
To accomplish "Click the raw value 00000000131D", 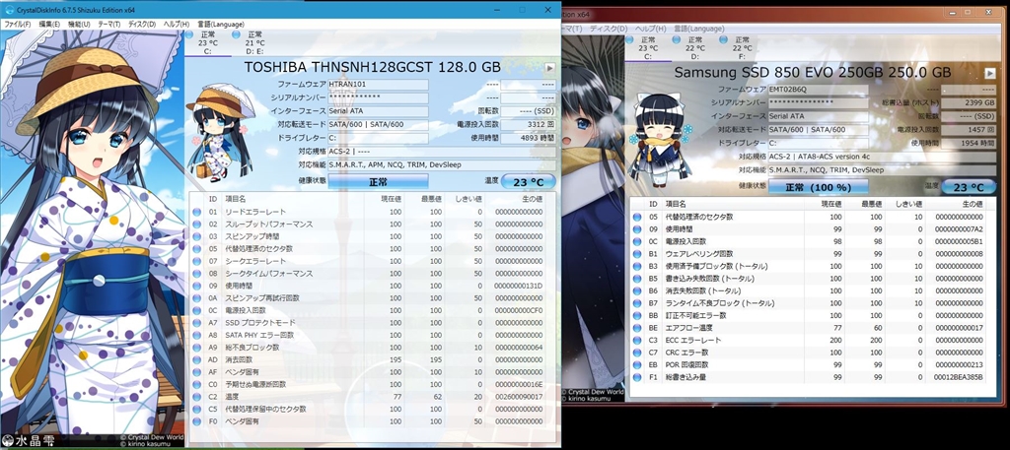I will (x=519, y=286).
